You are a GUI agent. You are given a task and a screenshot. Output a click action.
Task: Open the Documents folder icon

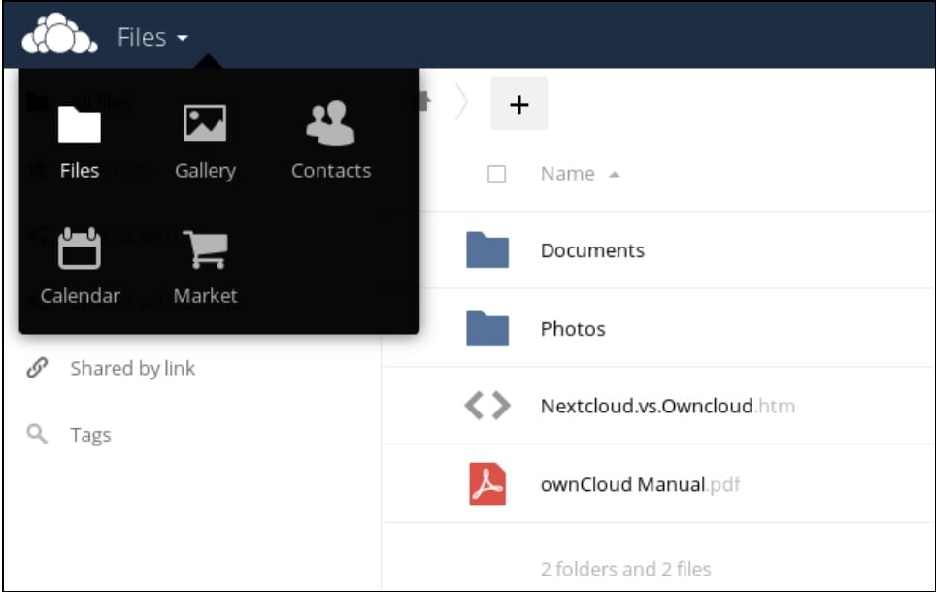pyautogui.click(x=487, y=249)
